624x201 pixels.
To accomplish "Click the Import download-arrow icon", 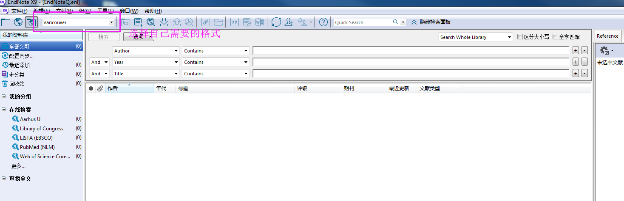I will [164, 22].
